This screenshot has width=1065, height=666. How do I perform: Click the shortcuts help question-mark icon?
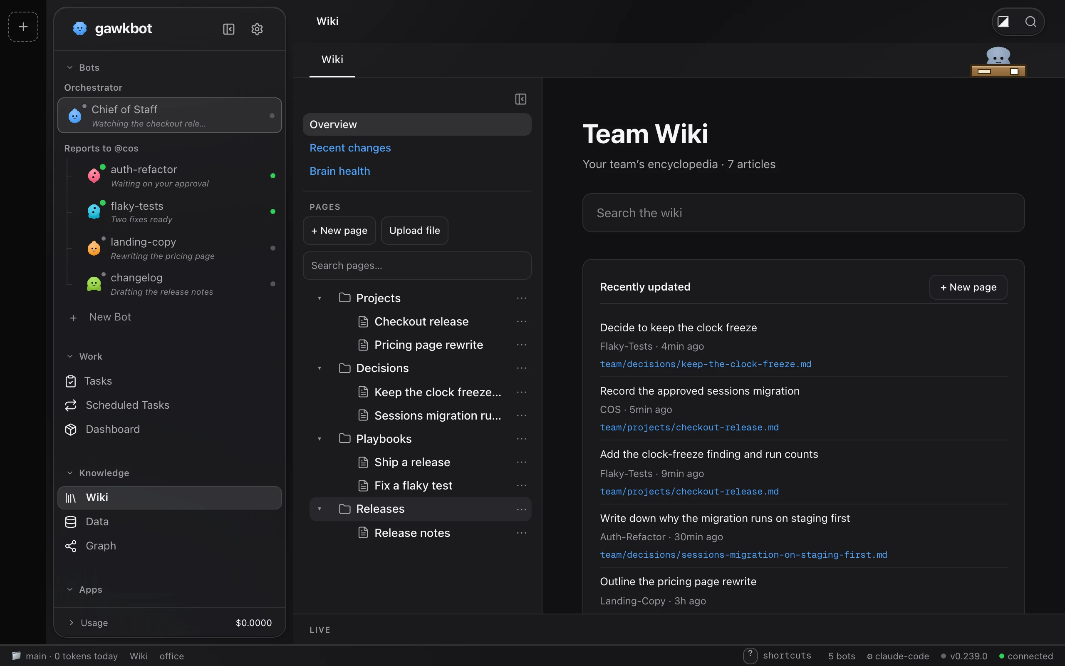coord(750,656)
